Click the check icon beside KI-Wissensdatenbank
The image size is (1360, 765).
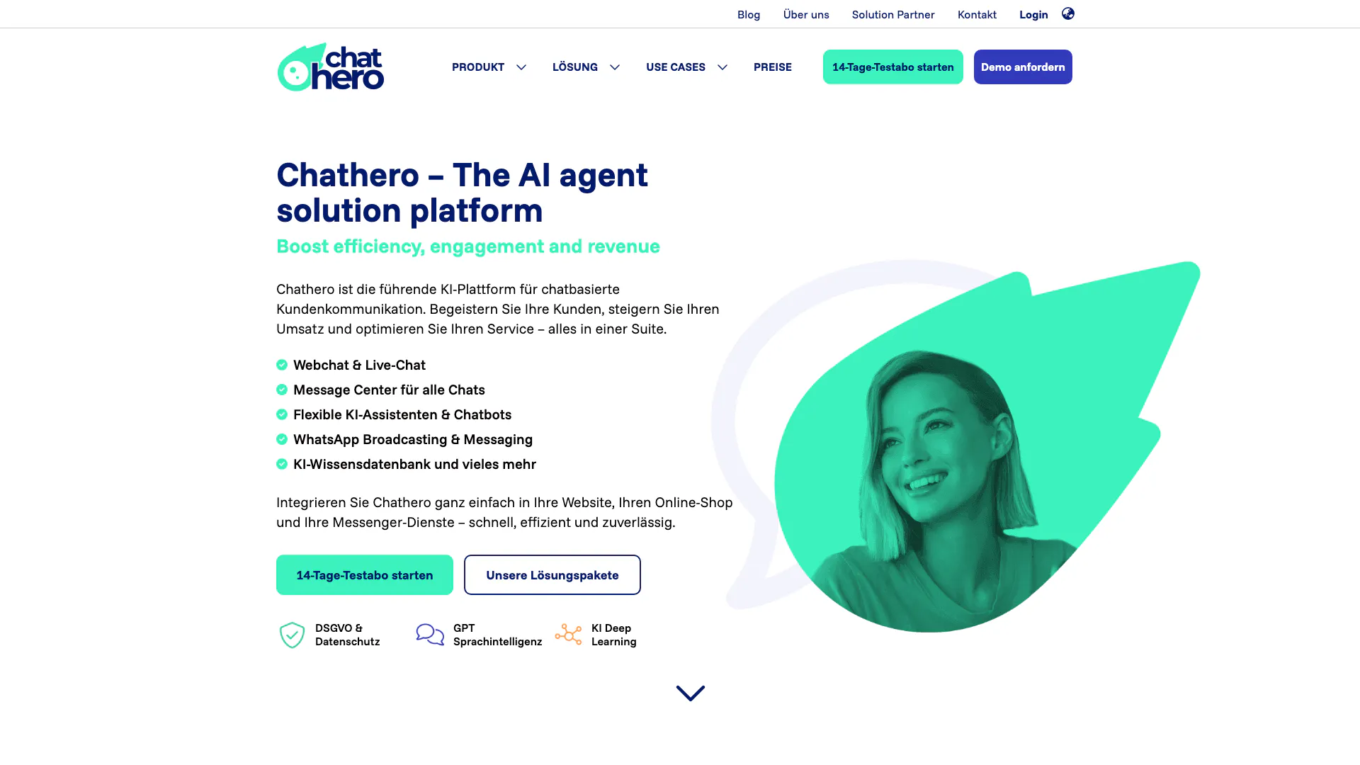coord(282,464)
